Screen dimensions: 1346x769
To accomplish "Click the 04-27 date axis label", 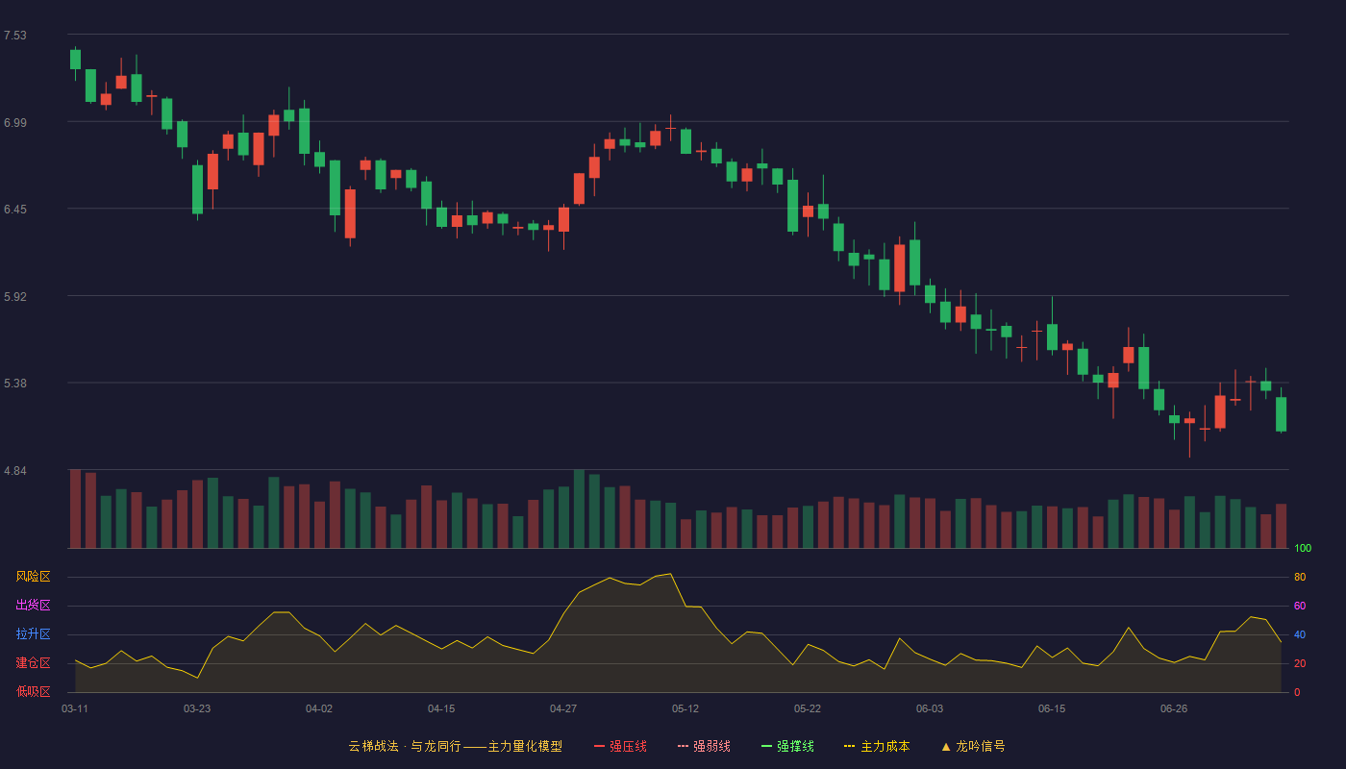I will 563,708.
